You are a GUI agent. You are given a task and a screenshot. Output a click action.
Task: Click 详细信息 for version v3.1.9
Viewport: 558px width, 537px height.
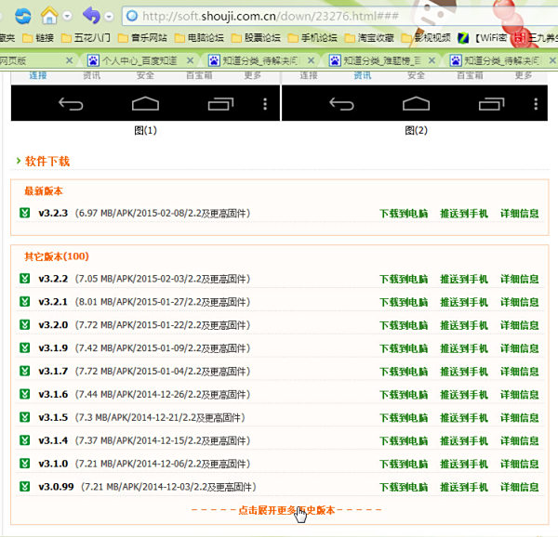coord(520,348)
